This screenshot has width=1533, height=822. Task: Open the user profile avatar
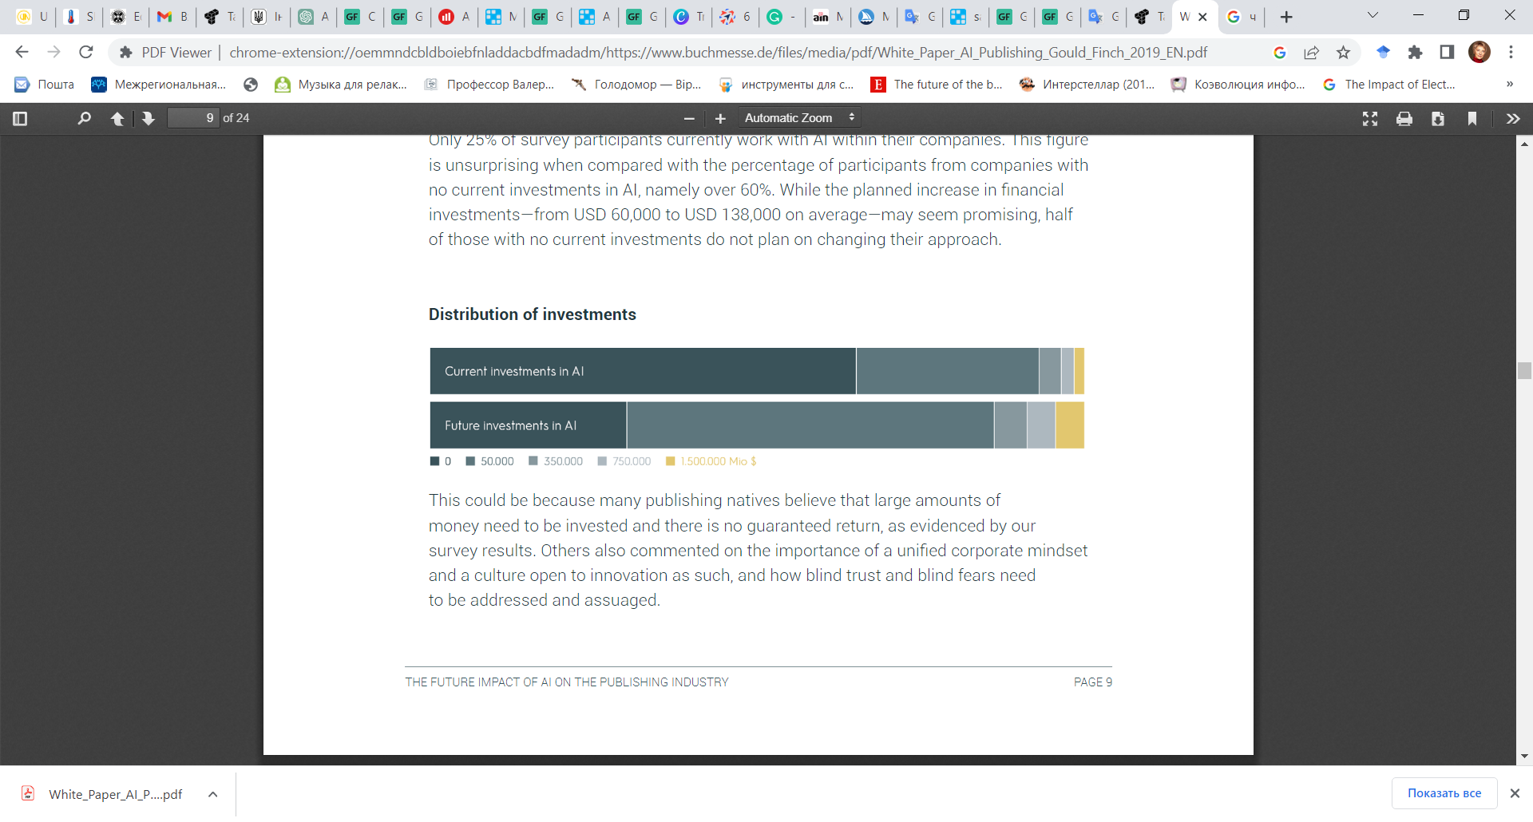(x=1480, y=52)
